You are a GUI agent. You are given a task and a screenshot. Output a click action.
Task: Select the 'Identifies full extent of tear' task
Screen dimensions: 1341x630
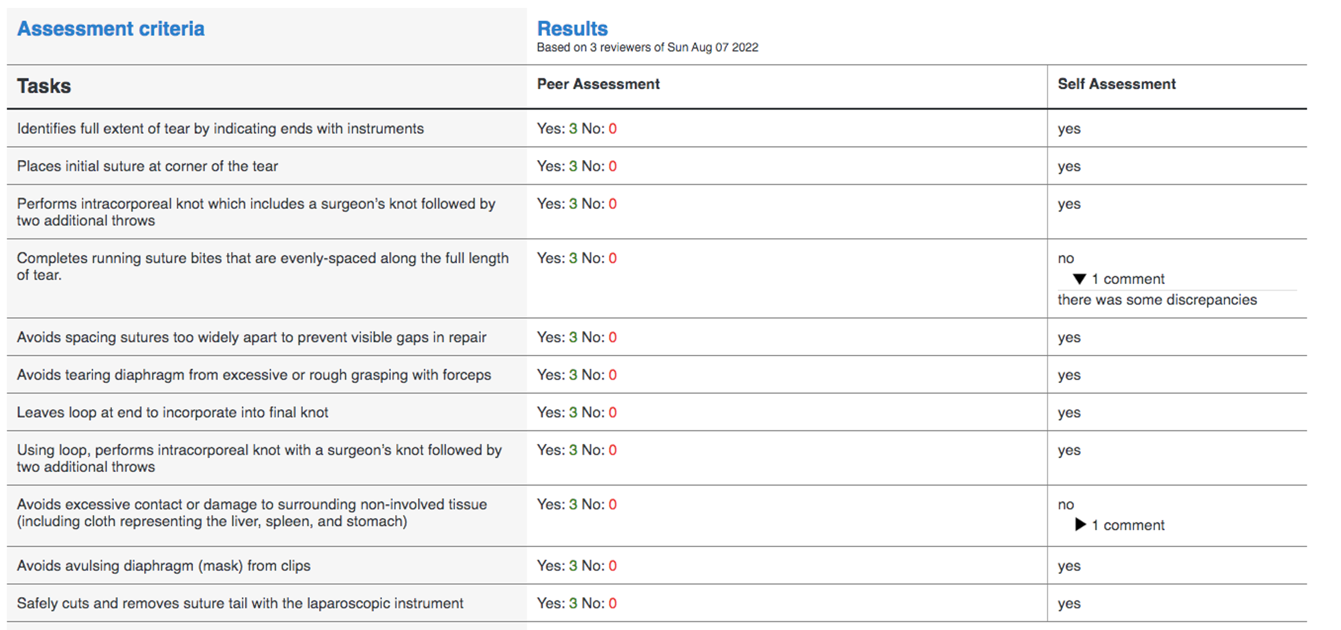(220, 129)
